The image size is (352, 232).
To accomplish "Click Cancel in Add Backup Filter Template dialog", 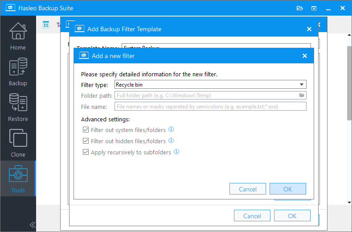I will pos(252,215).
